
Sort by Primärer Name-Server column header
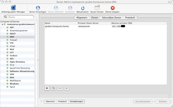click(94, 23)
